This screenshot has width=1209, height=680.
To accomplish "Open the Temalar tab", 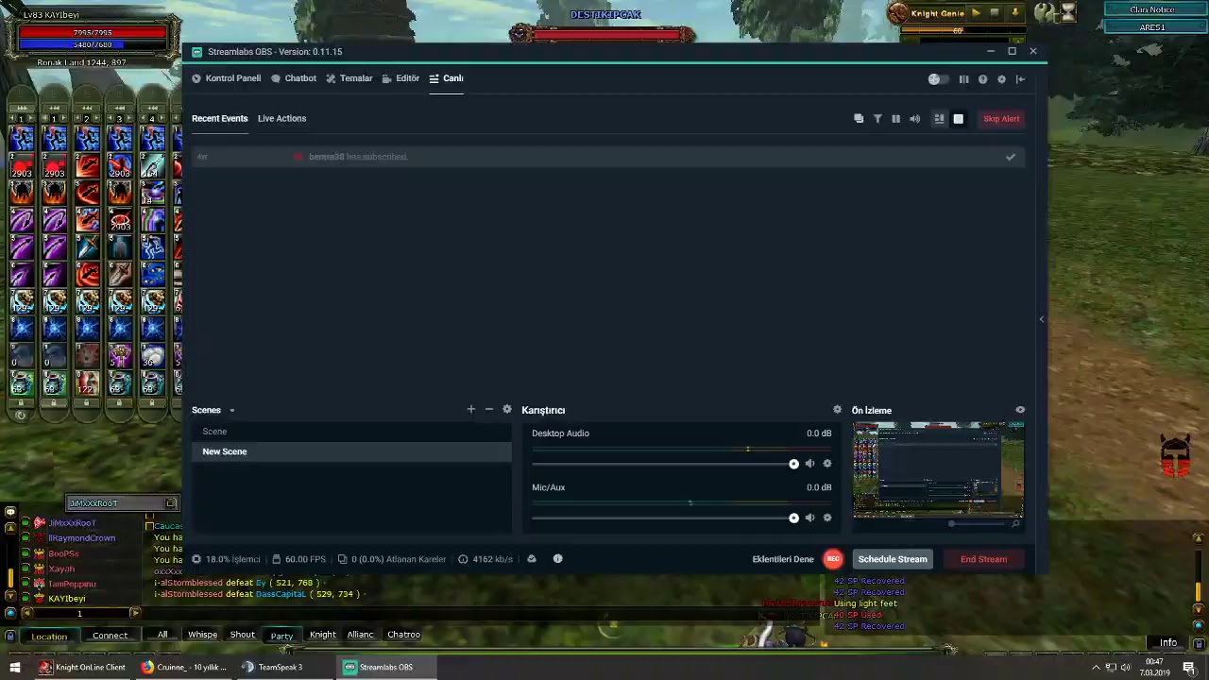I will point(349,78).
